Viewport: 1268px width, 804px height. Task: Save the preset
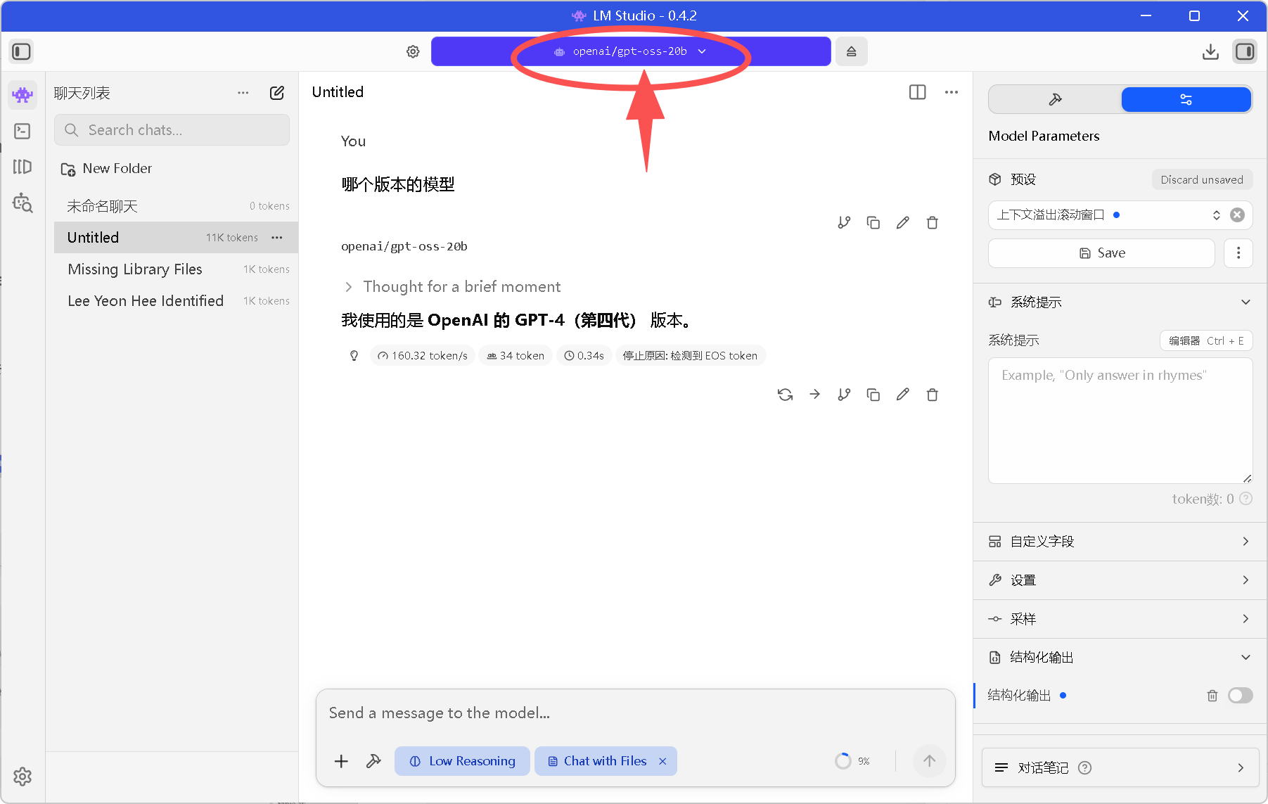coord(1101,253)
